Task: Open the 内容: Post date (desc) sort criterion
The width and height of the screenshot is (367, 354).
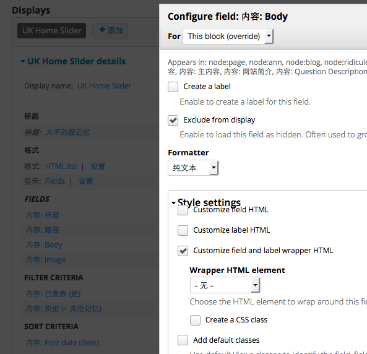Action: click(x=63, y=343)
